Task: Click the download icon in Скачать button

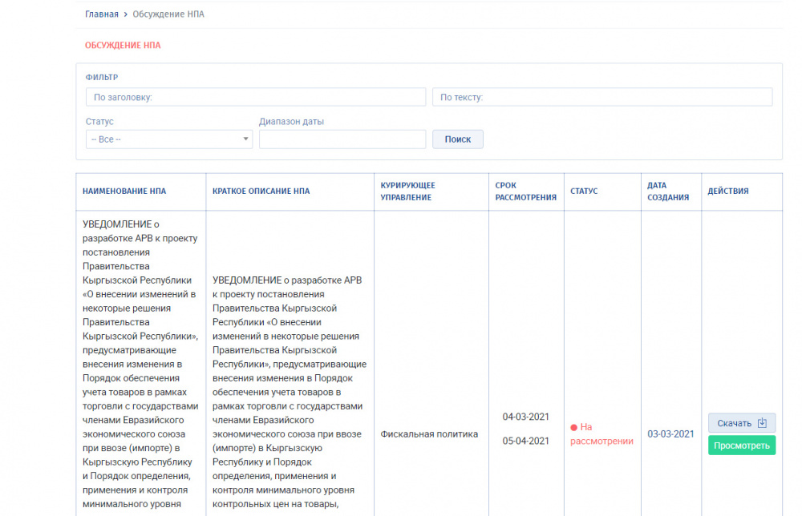Action: (x=762, y=423)
